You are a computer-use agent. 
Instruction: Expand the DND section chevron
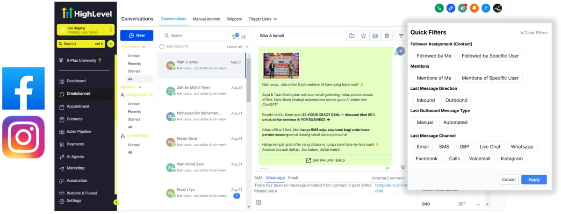478,204
